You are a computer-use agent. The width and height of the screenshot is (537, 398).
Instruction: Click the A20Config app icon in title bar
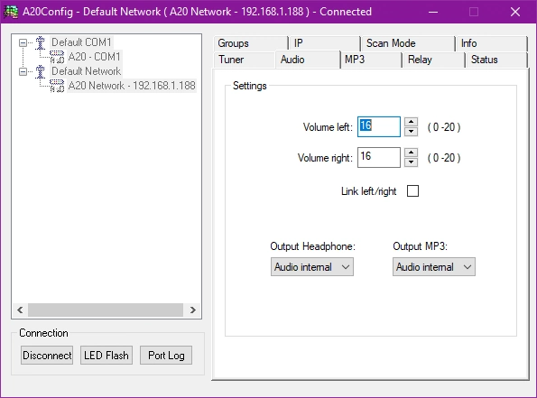pos(11,12)
